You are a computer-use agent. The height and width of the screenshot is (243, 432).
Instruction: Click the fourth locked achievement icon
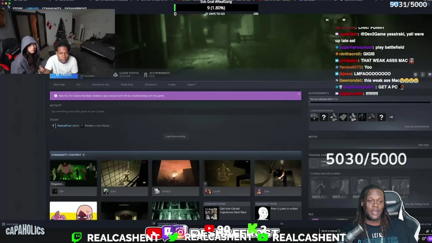tap(343, 117)
